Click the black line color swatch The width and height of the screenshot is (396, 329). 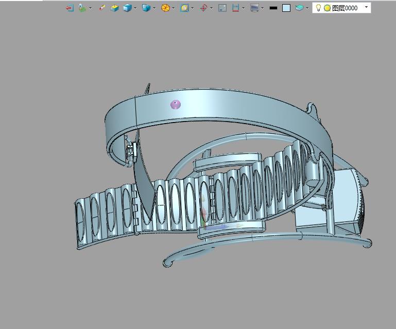click(x=273, y=8)
